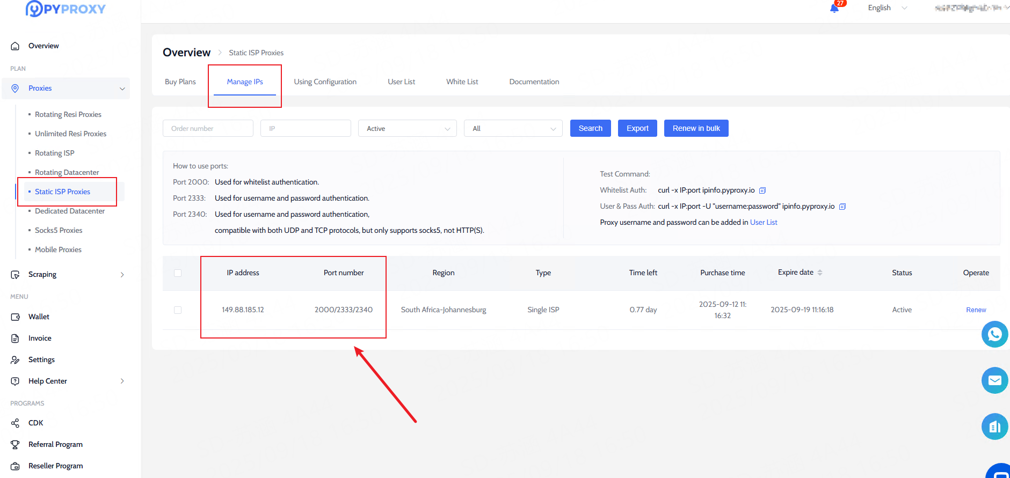Click the Order number input field

click(x=208, y=128)
